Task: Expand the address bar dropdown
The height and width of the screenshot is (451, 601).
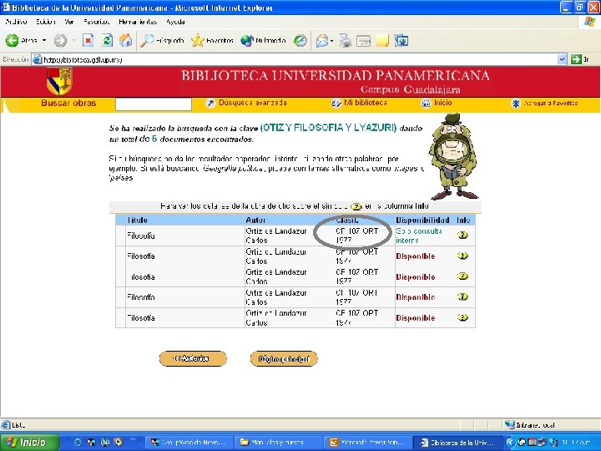Action: pos(562,59)
